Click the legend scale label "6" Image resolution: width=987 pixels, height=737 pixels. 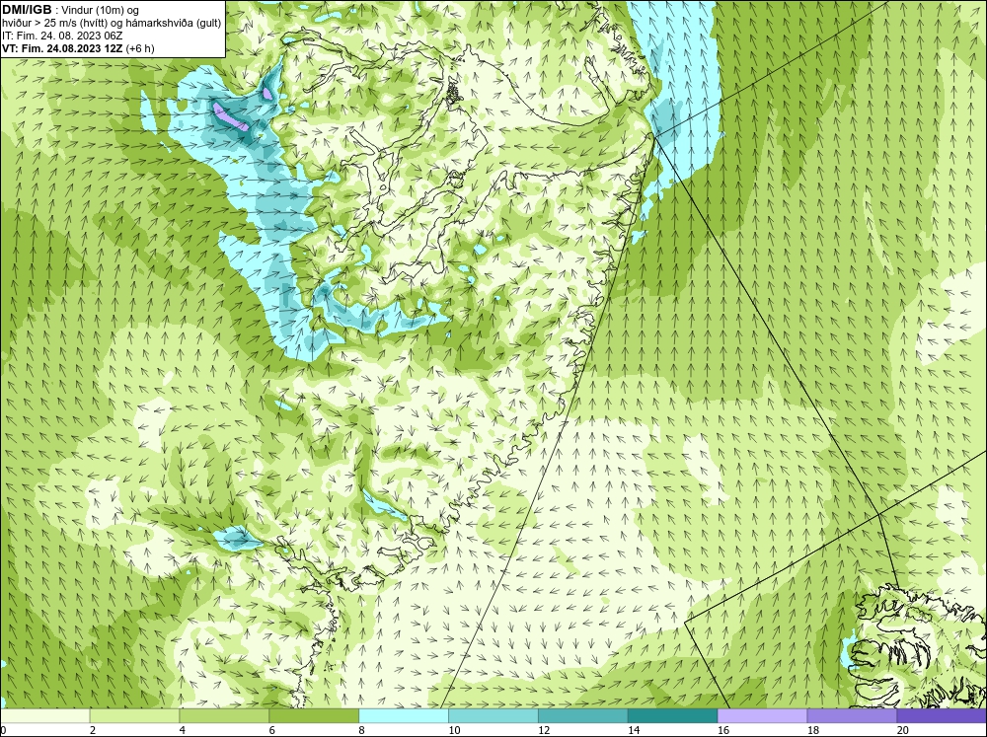(272, 730)
